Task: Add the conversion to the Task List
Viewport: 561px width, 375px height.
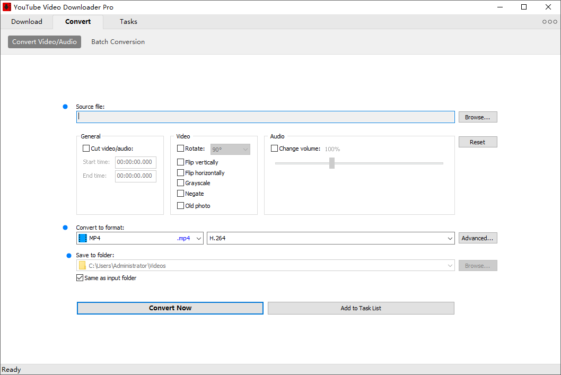Action: [x=361, y=308]
